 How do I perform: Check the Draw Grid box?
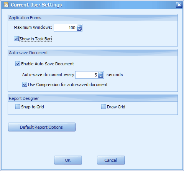tap(103, 106)
